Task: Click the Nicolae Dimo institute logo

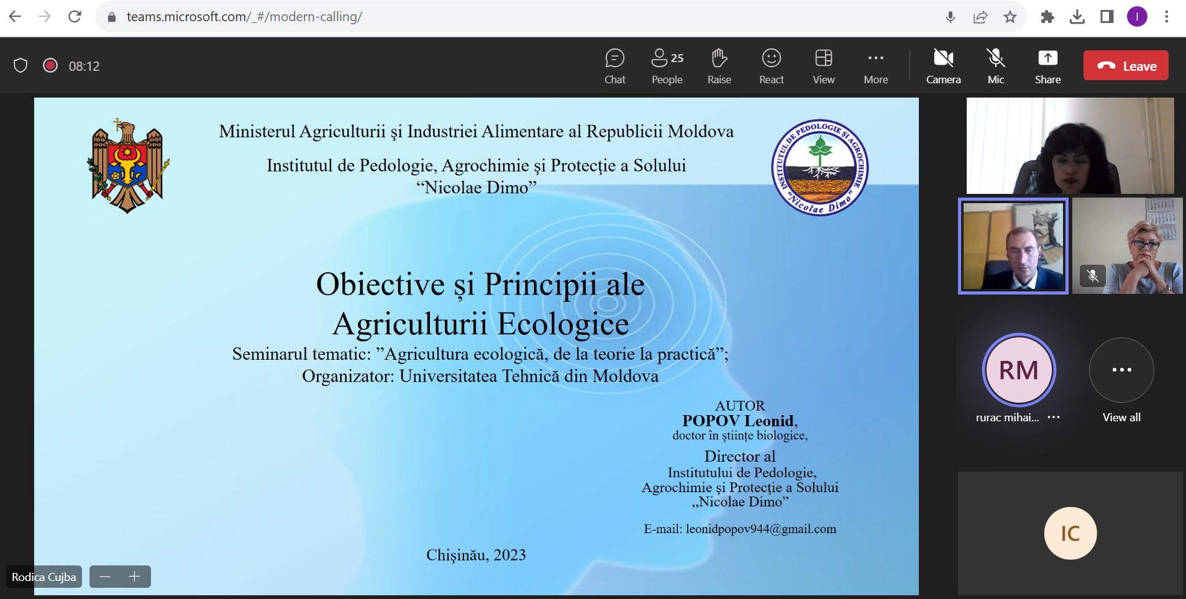Action: pyautogui.click(x=819, y=167)
